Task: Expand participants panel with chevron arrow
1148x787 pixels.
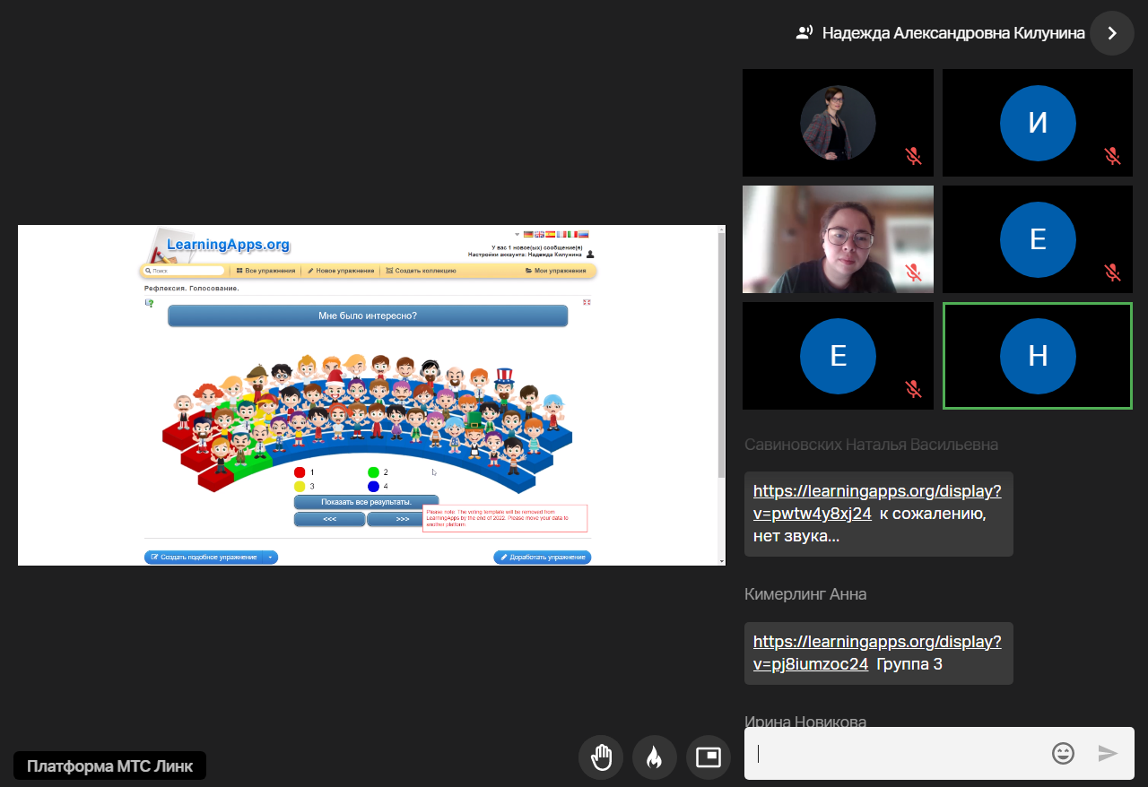Action: coord(1112,33)
